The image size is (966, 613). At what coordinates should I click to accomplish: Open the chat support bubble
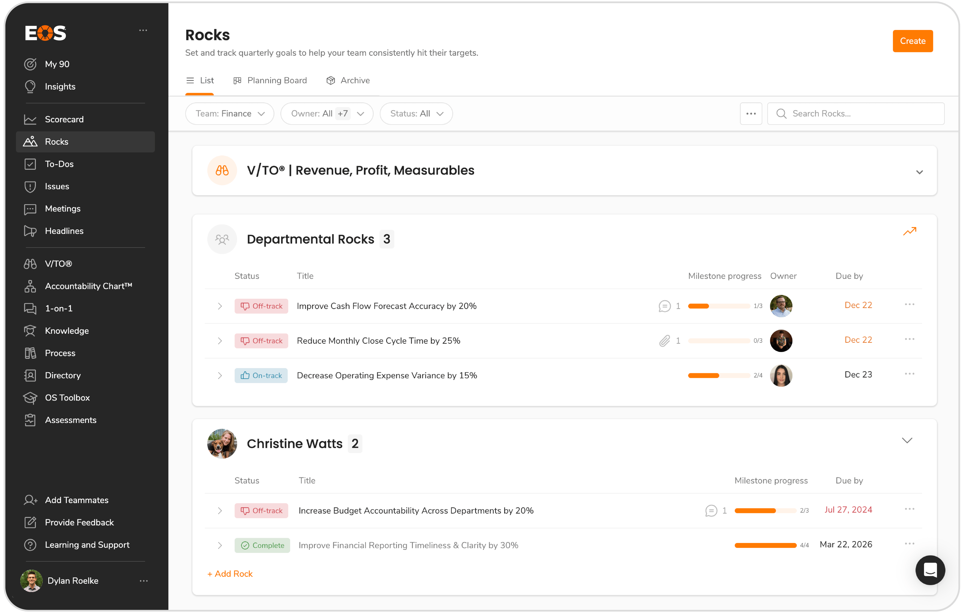point(930,570)
